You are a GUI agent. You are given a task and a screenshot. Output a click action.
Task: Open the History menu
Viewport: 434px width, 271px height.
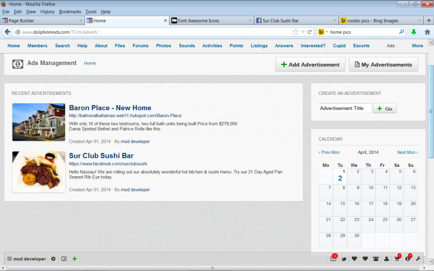[x=47, y=11]
